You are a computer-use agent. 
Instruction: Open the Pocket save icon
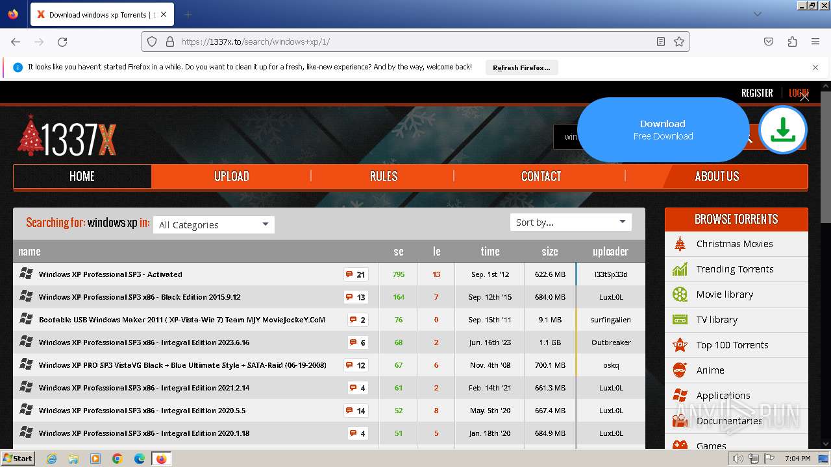pos(769,42)
